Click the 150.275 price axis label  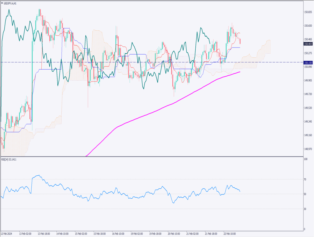pos(308,53)
